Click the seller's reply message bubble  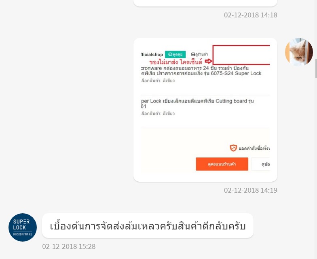tap(148, 226)
